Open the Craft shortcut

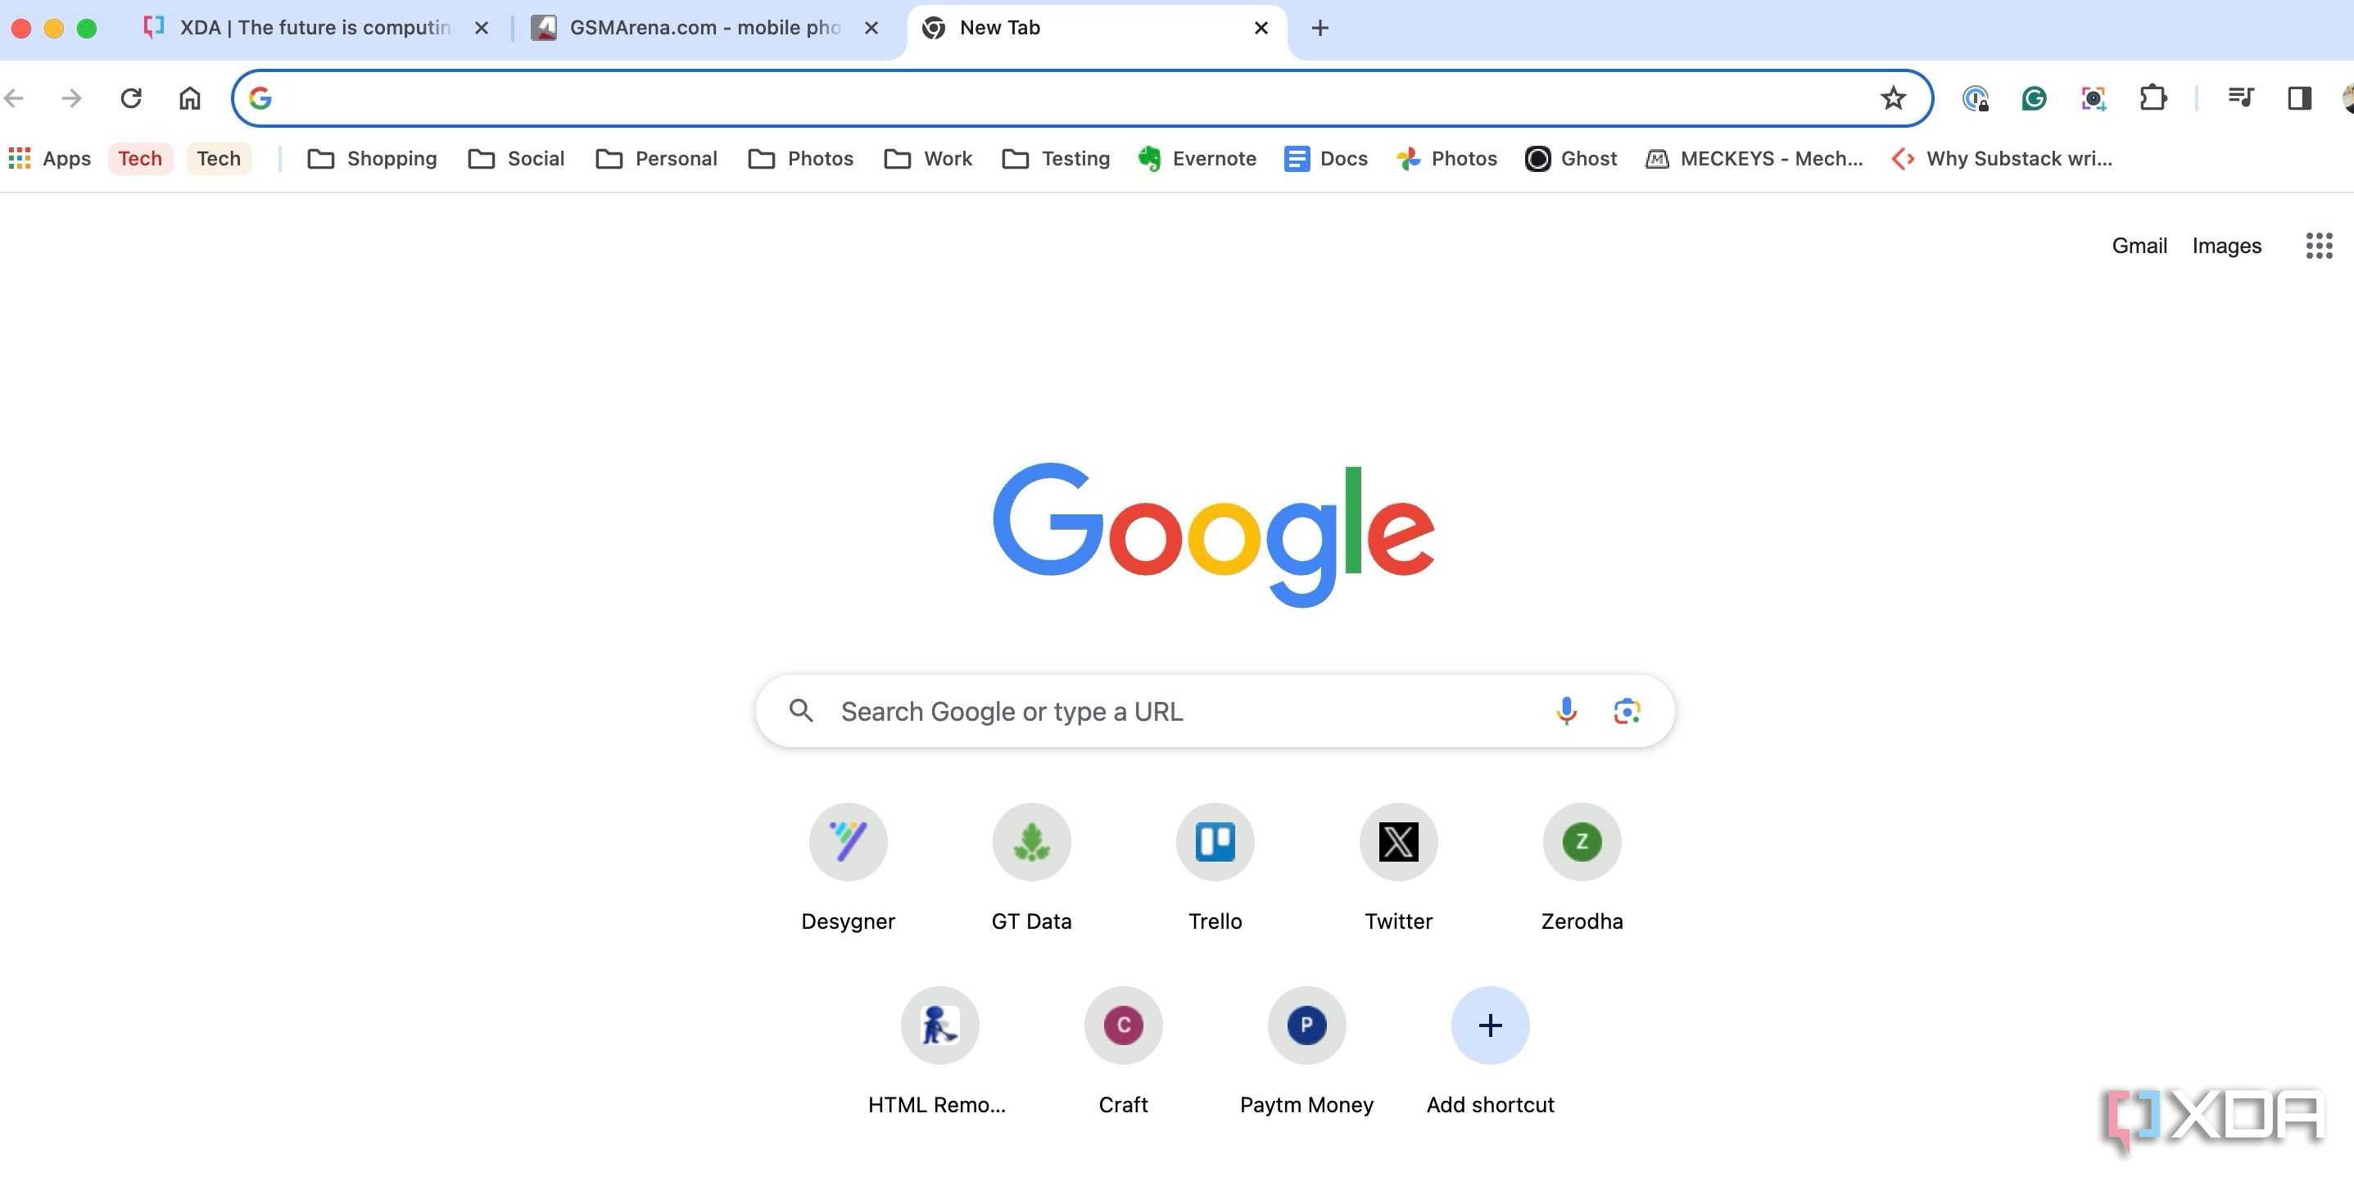coord(1123,1051)
